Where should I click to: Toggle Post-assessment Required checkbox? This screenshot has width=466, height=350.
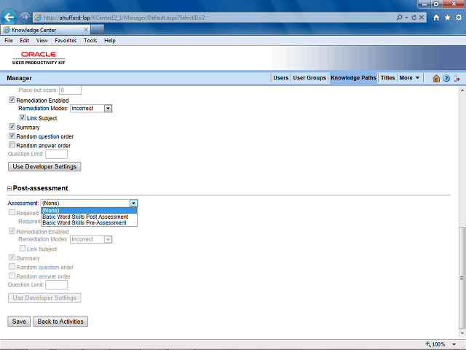tap(12, 212)
